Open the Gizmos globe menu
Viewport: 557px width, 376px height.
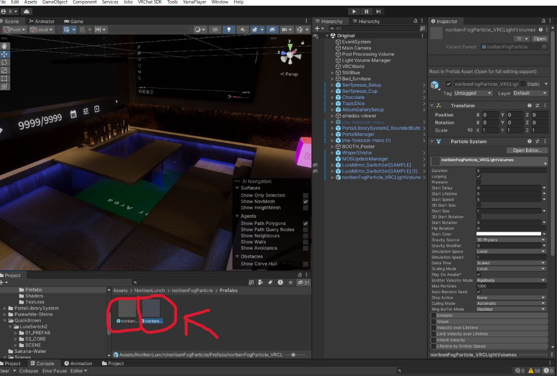300,30
